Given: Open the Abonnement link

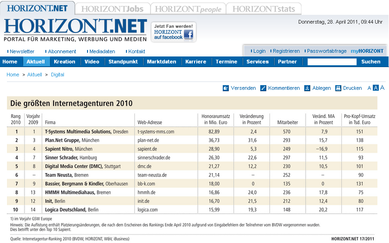Looking at the screenshot, I should (x=62, y=51).
